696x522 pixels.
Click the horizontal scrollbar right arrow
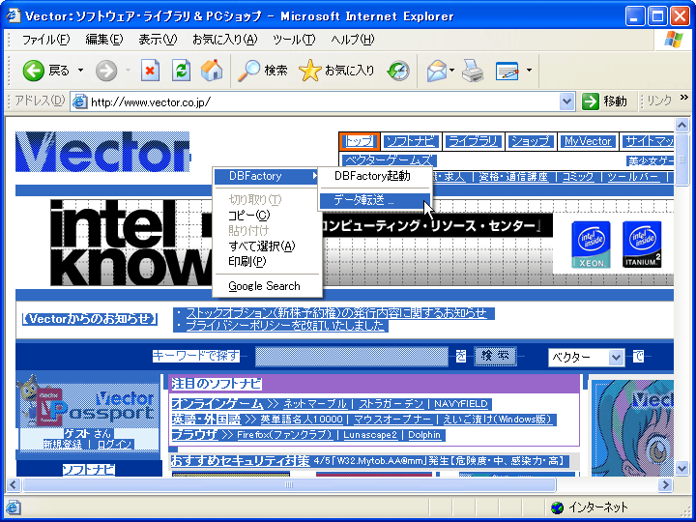click(665, 484)
